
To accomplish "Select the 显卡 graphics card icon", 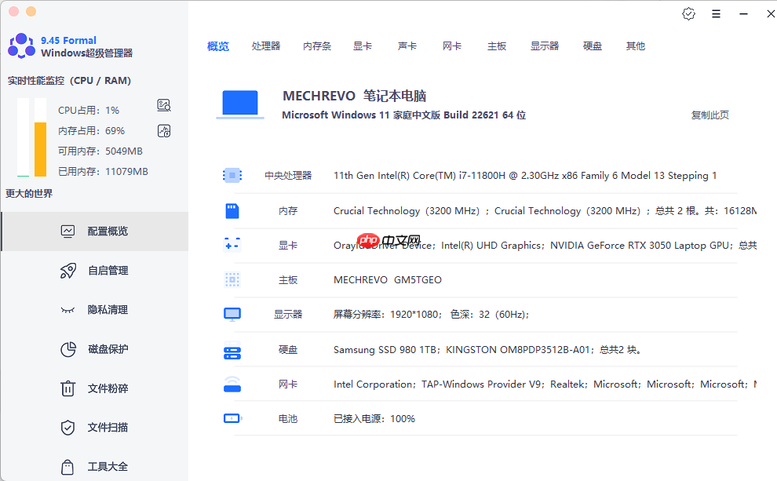I will (x=232, y=244).
